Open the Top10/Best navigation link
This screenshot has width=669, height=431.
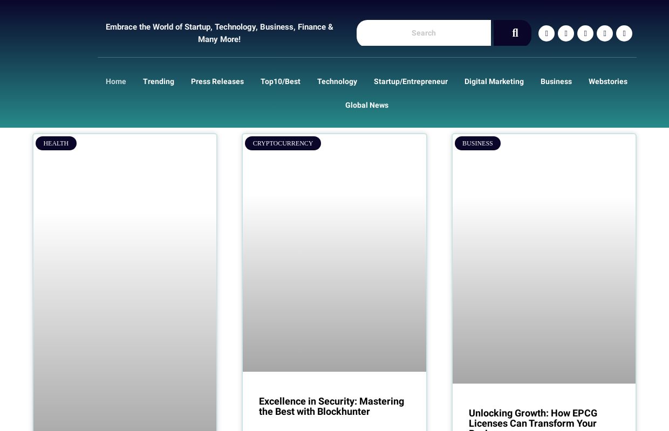pos(281,81)
